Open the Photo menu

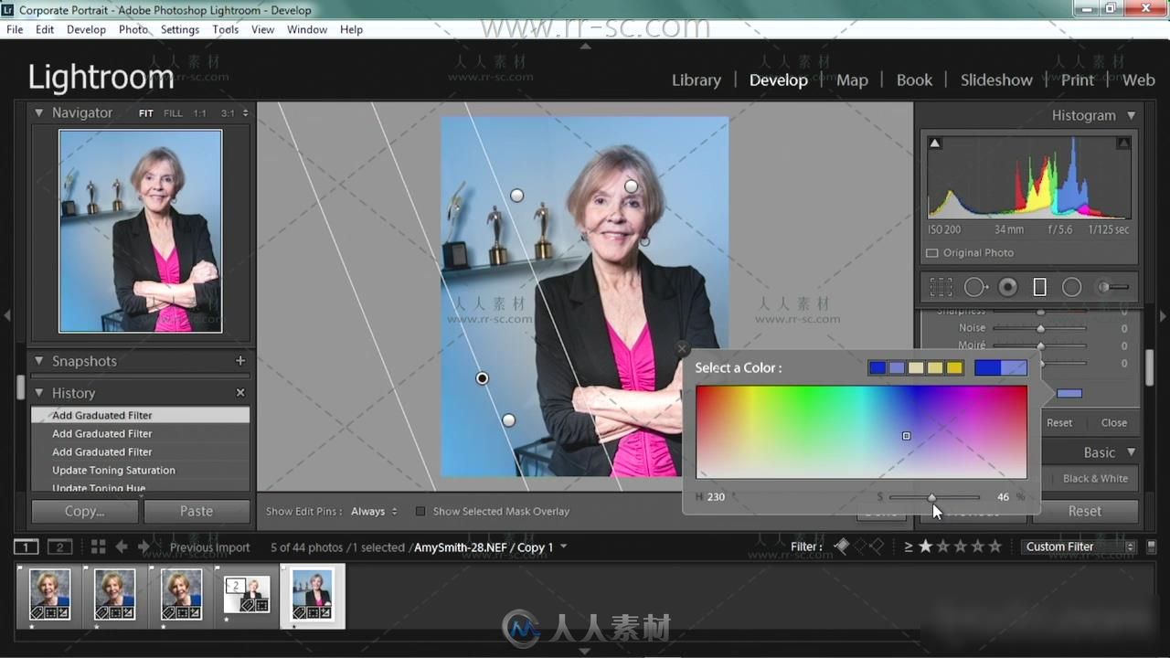coord(133,29)
